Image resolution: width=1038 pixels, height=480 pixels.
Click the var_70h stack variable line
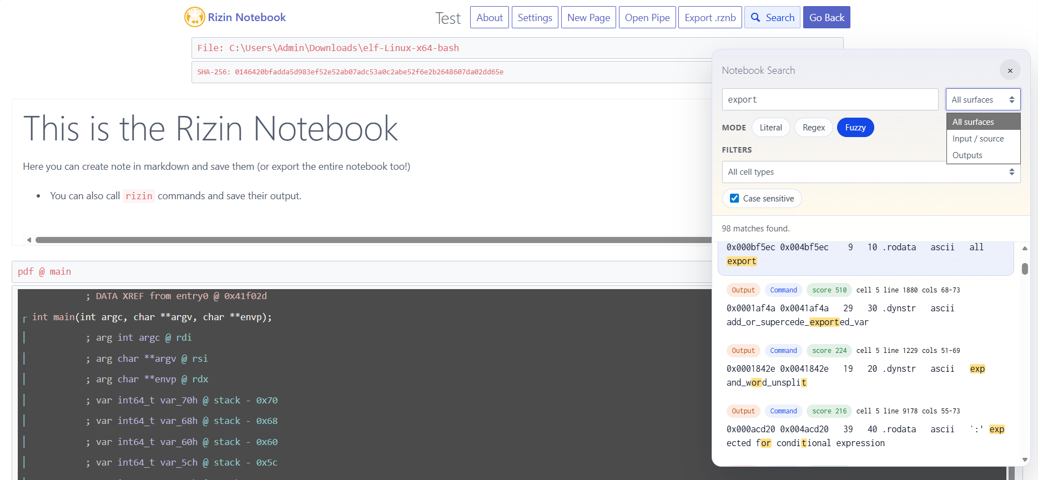182,401
